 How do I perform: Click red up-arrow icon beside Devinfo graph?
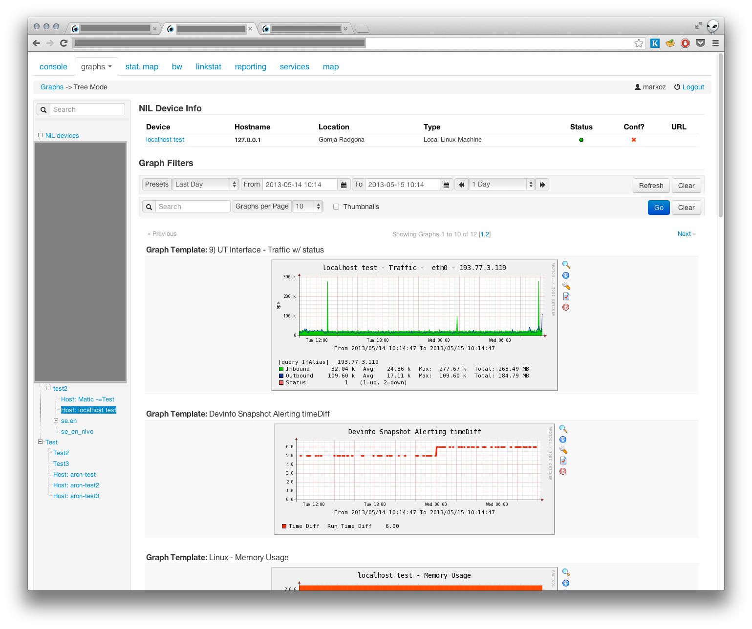click(x=563, y=471)
